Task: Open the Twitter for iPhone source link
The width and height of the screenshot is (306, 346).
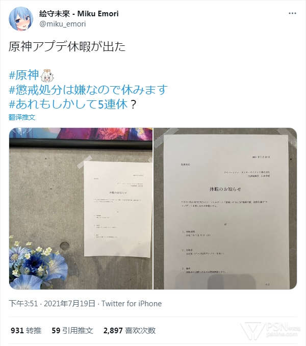Action: pos(132,304)
